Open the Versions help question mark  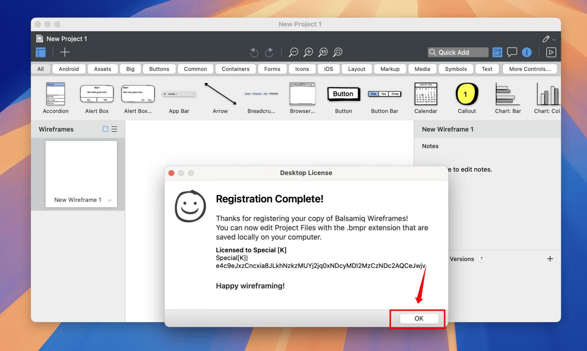(x=481, y=259)
